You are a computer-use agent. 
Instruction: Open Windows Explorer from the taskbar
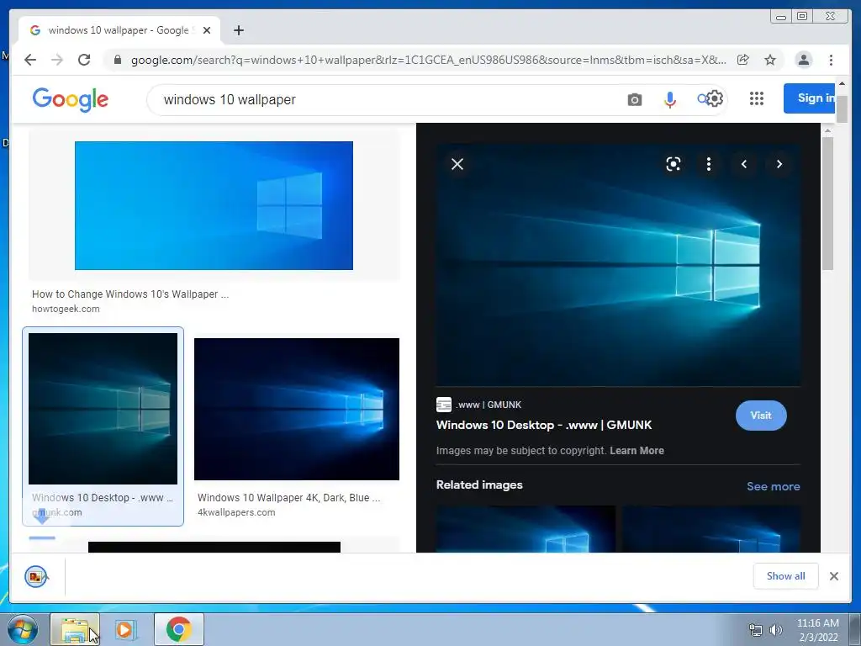[75, 629]
